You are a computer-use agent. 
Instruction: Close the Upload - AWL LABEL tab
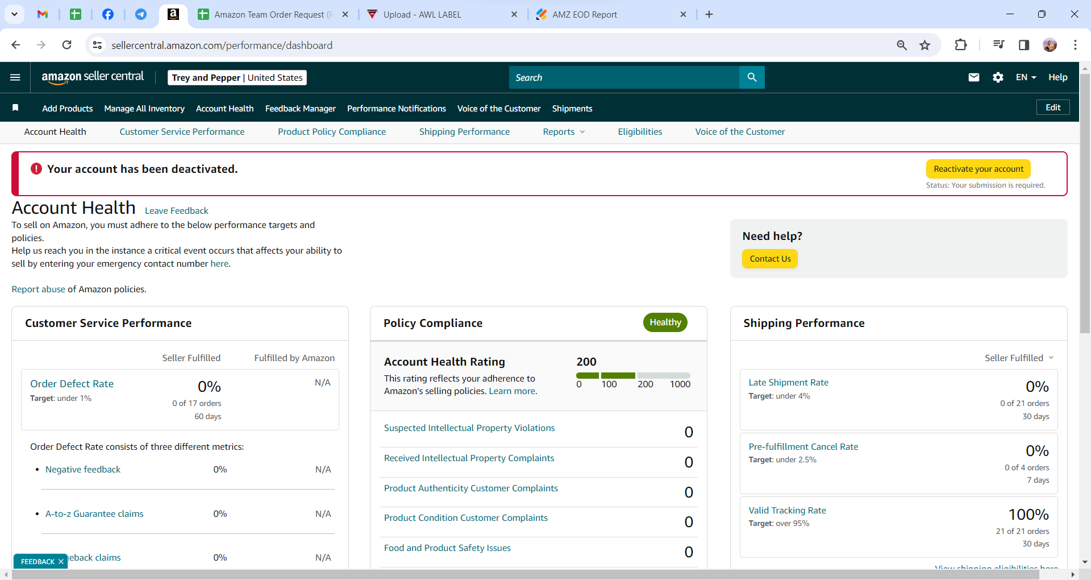point(514,14)
